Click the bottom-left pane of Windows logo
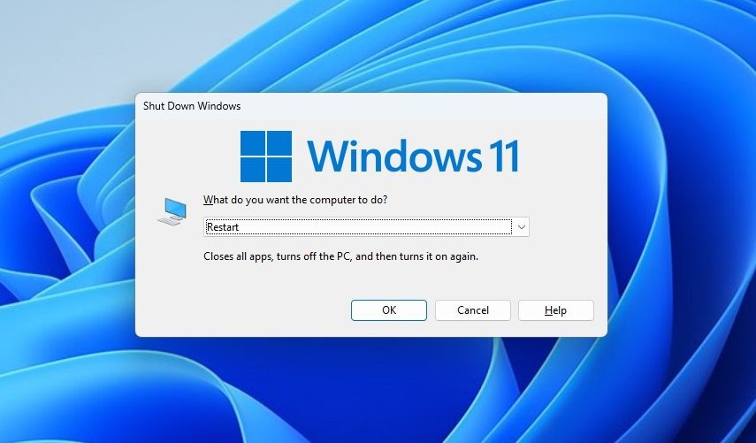Viewport: 756px width, 443px height. pos(253,170)
